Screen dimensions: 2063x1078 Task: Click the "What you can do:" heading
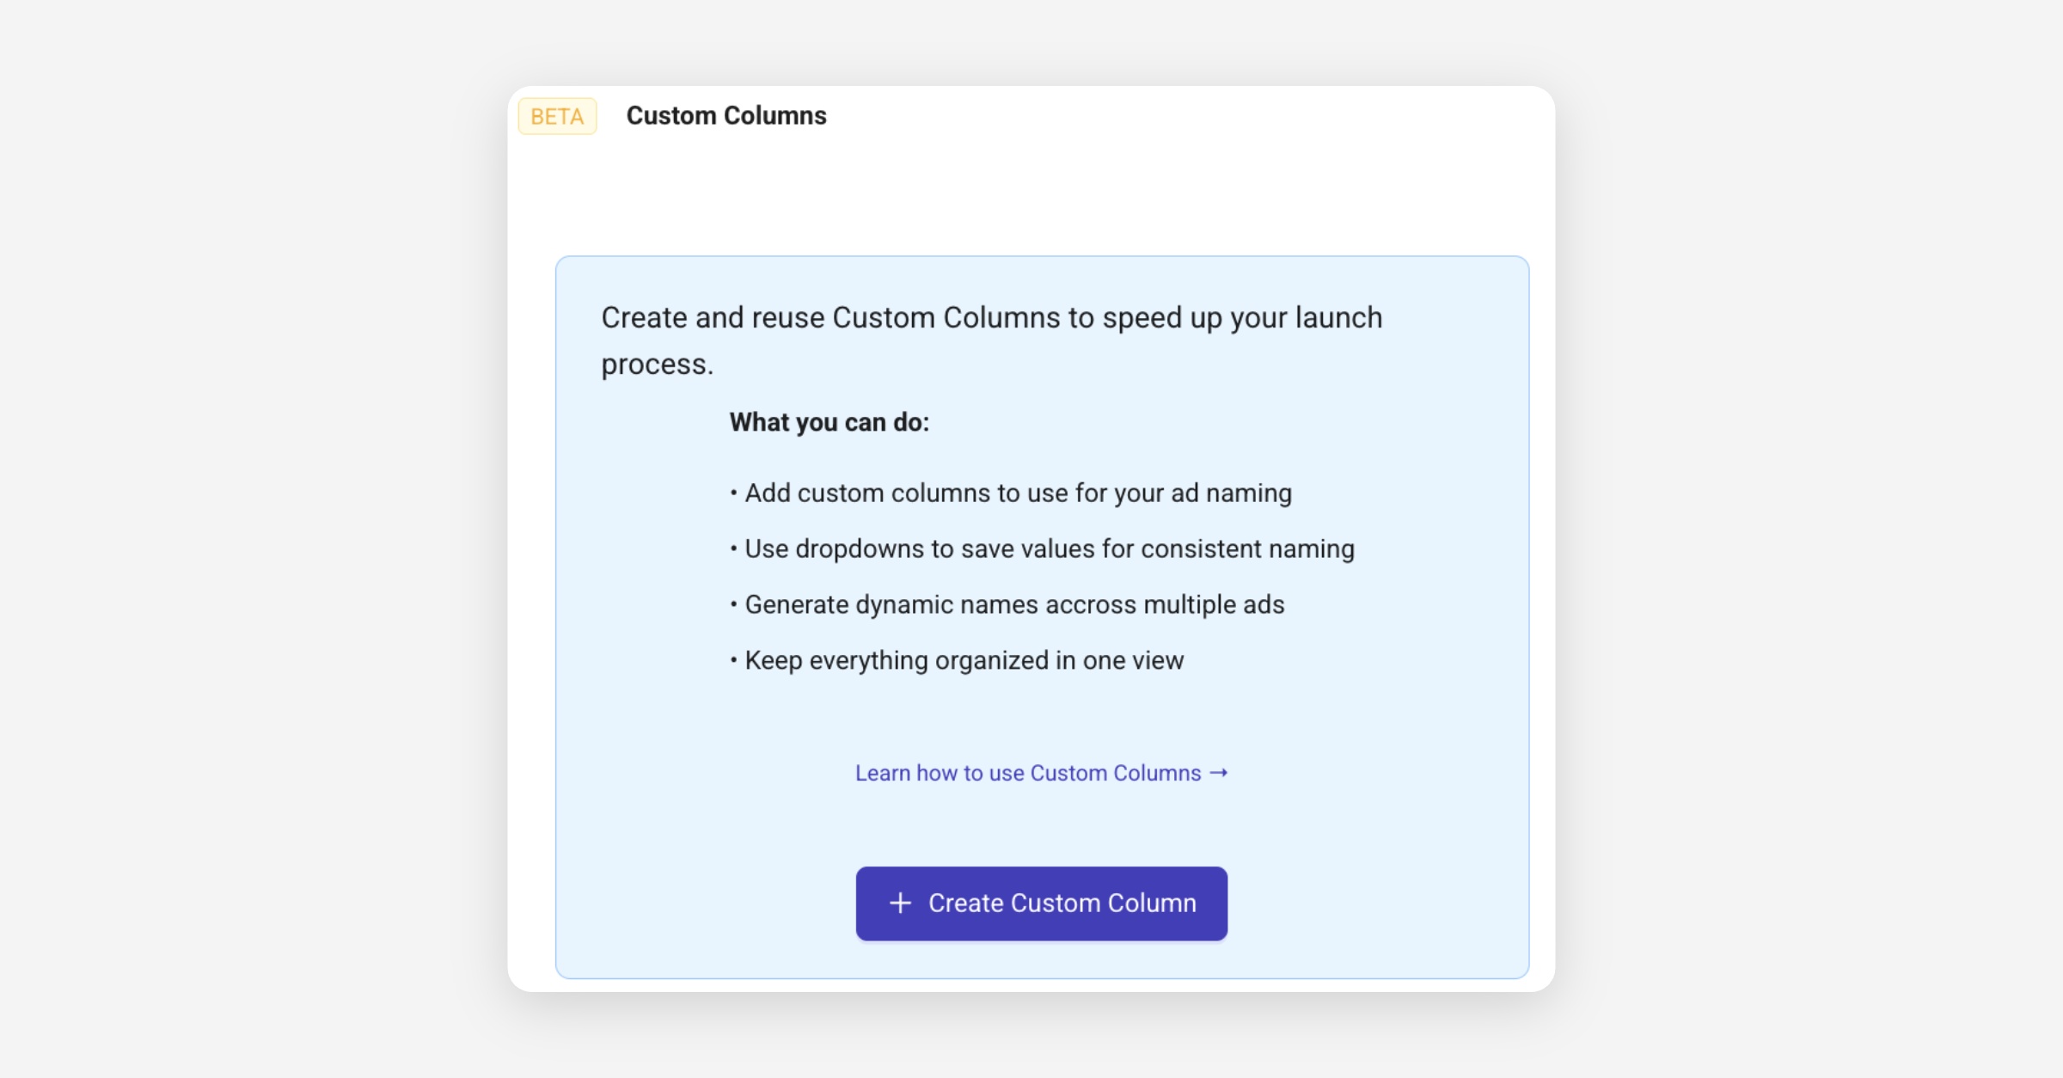point(829,422)
